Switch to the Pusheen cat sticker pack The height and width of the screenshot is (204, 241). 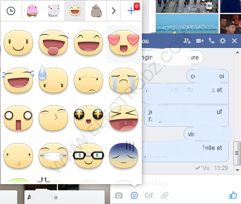point(96,11)
